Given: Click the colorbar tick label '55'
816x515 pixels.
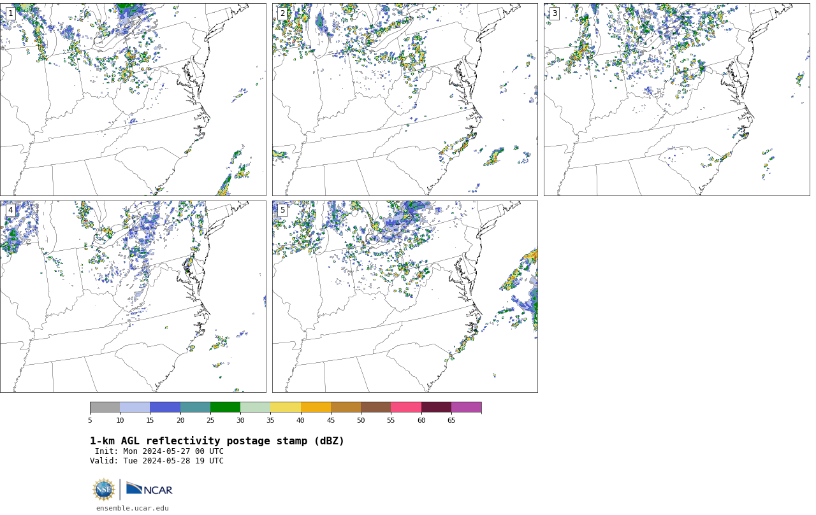Looking at the screenshot, I should [391, 420].
